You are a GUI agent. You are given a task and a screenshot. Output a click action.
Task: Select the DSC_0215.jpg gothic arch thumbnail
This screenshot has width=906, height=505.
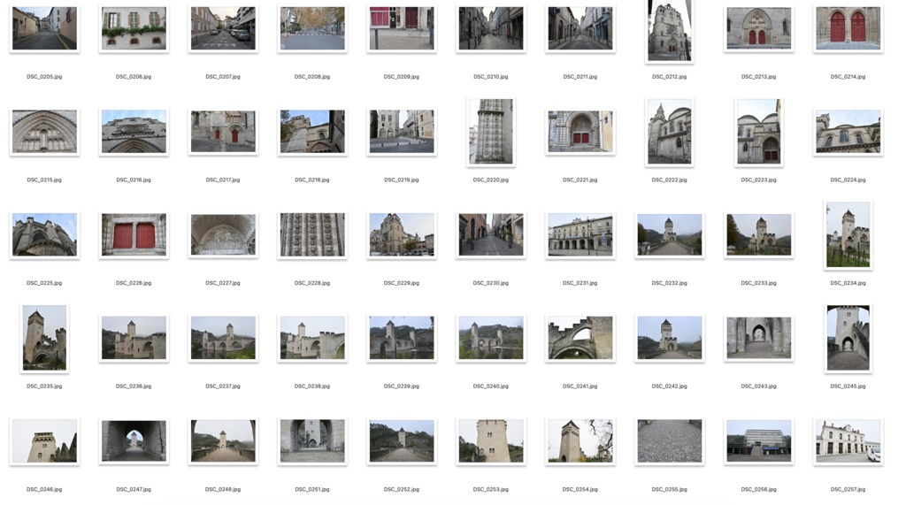(x=44, y=132)
